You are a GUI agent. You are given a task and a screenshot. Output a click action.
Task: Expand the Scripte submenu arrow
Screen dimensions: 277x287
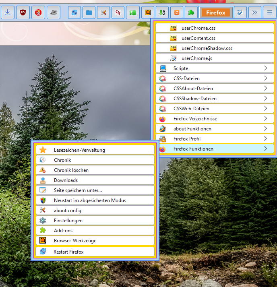266,68
